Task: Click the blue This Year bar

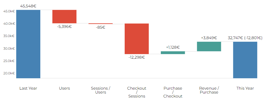Action: (245, 60)
